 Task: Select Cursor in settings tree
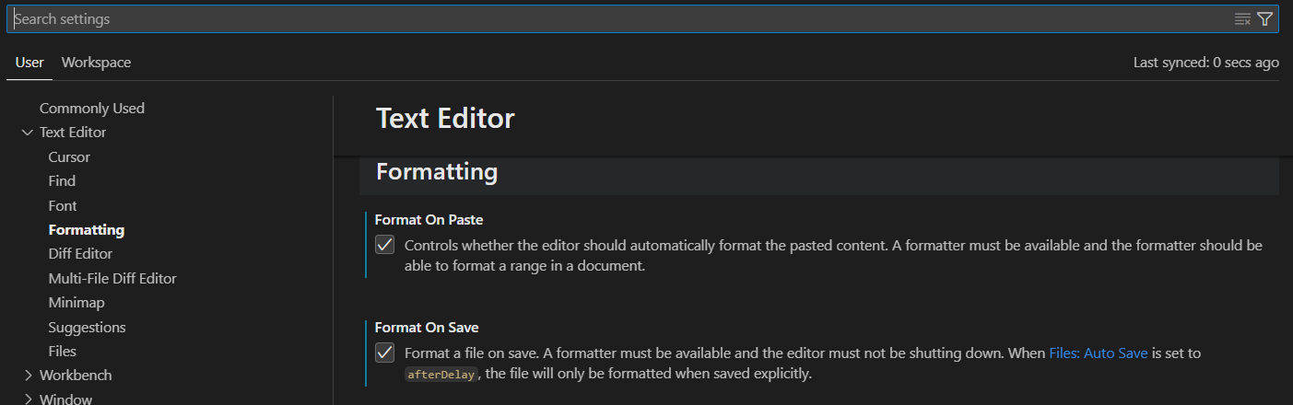[x=69, y=157]
